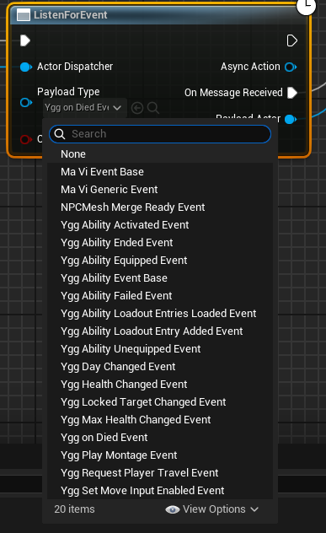The height and width of the screenshot is (533, 326).
Task: Click the Async Action output pin
Action: [291, 67]
